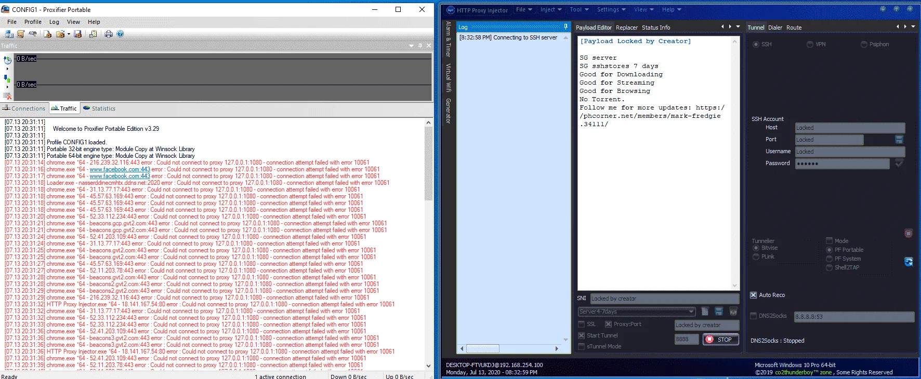Image resolution: width=921 pixels, height=379 pixels.
Task: Open Proxification Rules icon in Proxifier toolbar
Action: point(21,34)
